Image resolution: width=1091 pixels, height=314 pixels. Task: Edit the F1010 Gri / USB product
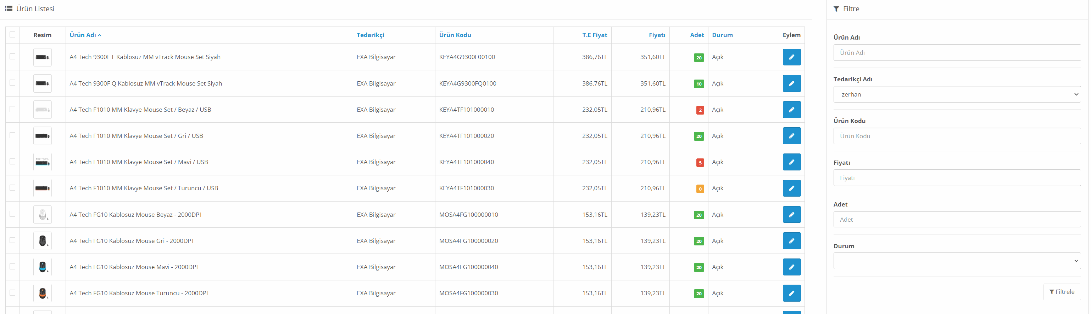pyautogui.click(x=791, y=136)
